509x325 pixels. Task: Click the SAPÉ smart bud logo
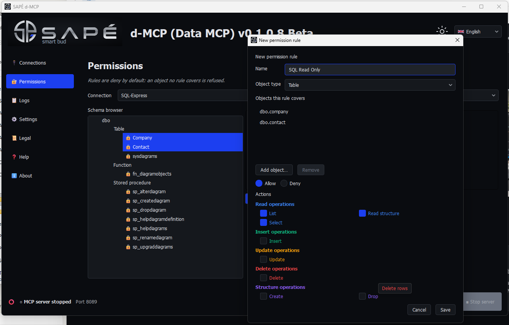tap(65, 33)
